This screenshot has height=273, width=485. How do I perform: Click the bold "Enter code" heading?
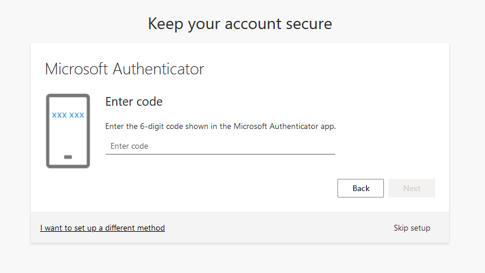point(134,102)
